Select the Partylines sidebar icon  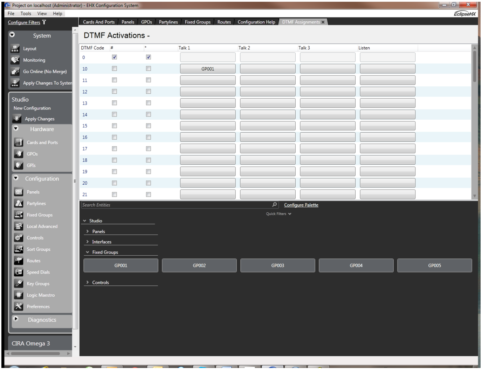pos(19,204)
